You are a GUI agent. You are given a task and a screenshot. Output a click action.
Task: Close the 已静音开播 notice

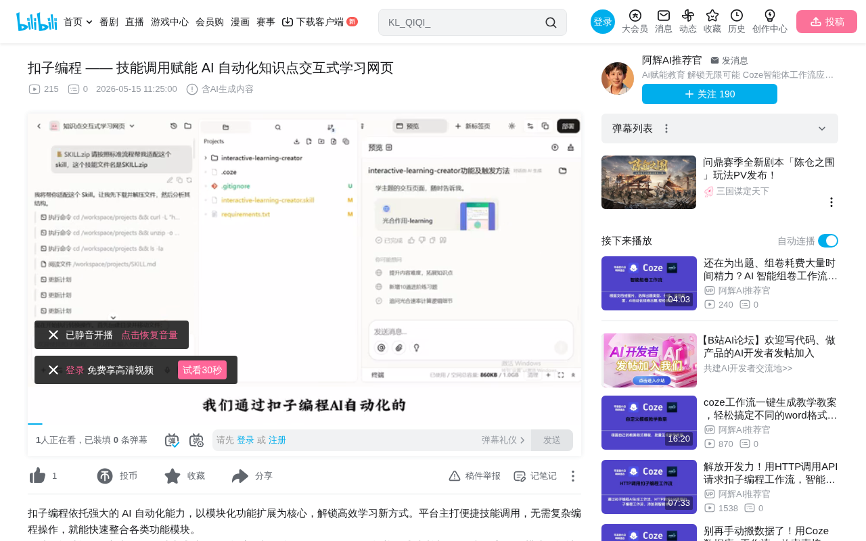tap(53, 335)
